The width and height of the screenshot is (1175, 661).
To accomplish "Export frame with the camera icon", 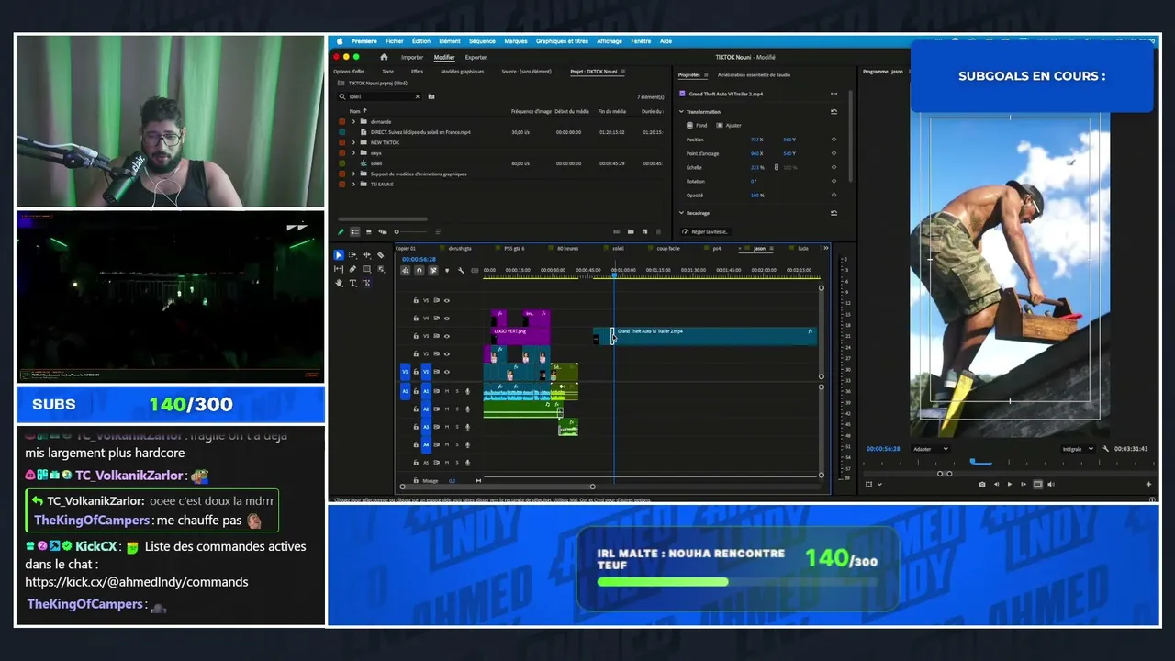I will [982, 484].
